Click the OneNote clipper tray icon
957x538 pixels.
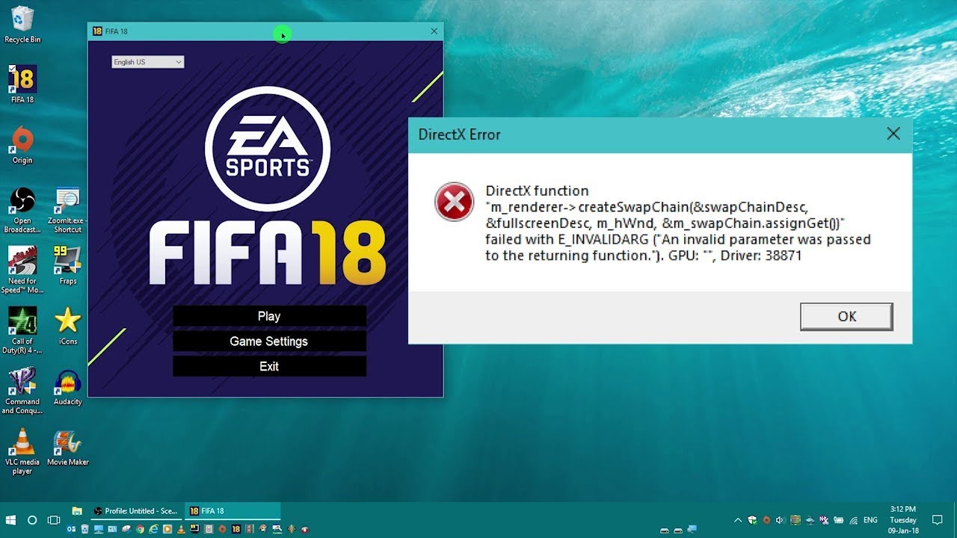coord(824,520)
